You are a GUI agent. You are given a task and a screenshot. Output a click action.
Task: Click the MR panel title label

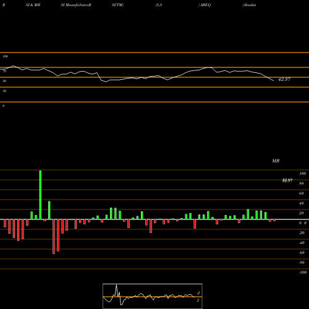[276, 161]
